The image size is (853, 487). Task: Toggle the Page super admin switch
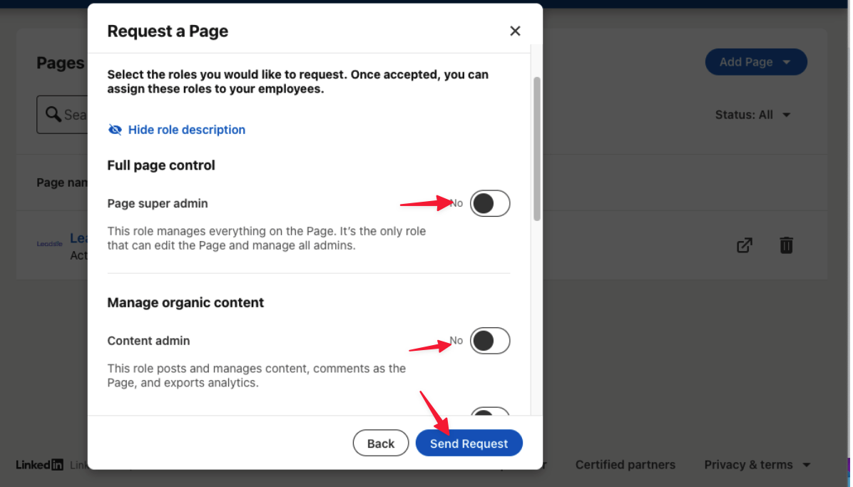[x=491, y=204]
